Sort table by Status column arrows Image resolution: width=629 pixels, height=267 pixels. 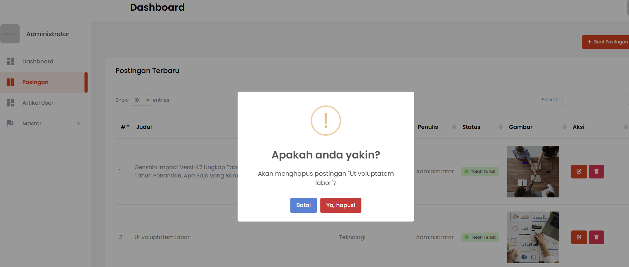(501, 127)
